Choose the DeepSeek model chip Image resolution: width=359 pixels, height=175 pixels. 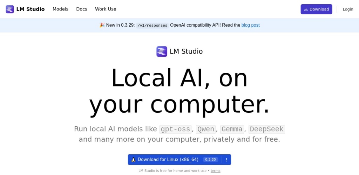pos(266,129)
